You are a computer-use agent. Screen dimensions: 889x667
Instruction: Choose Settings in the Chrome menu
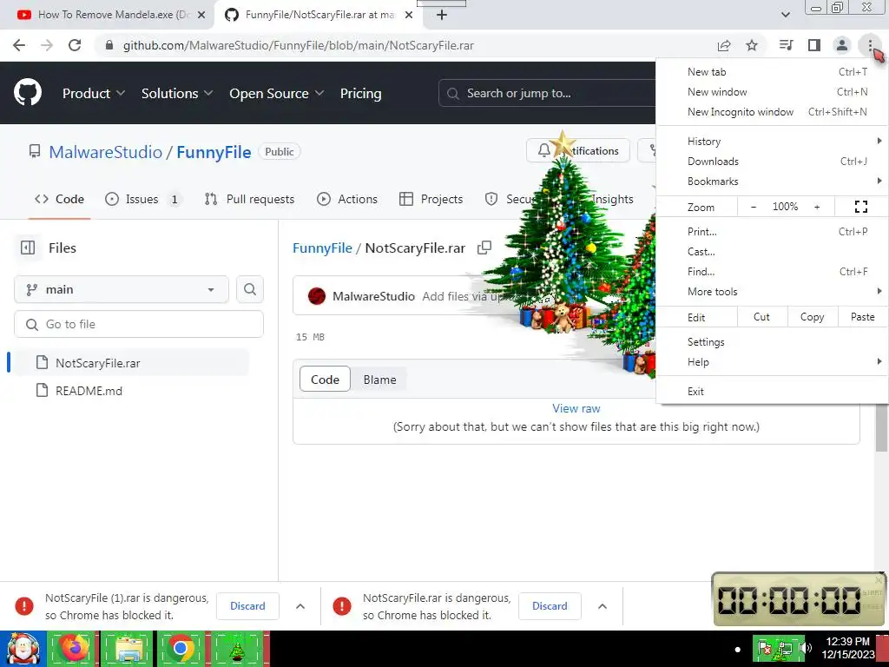coord(772,342)
